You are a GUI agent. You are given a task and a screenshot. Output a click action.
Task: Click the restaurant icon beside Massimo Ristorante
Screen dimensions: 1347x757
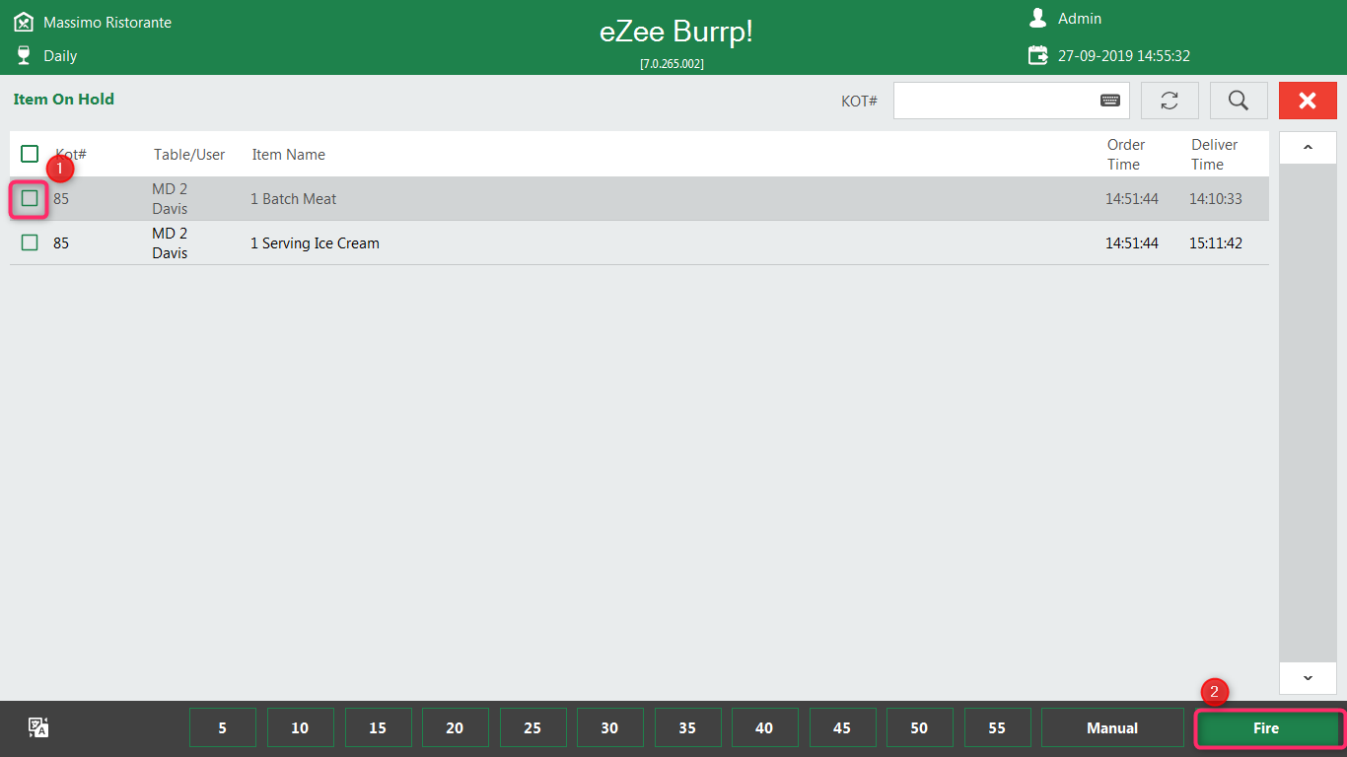(24, 22)
